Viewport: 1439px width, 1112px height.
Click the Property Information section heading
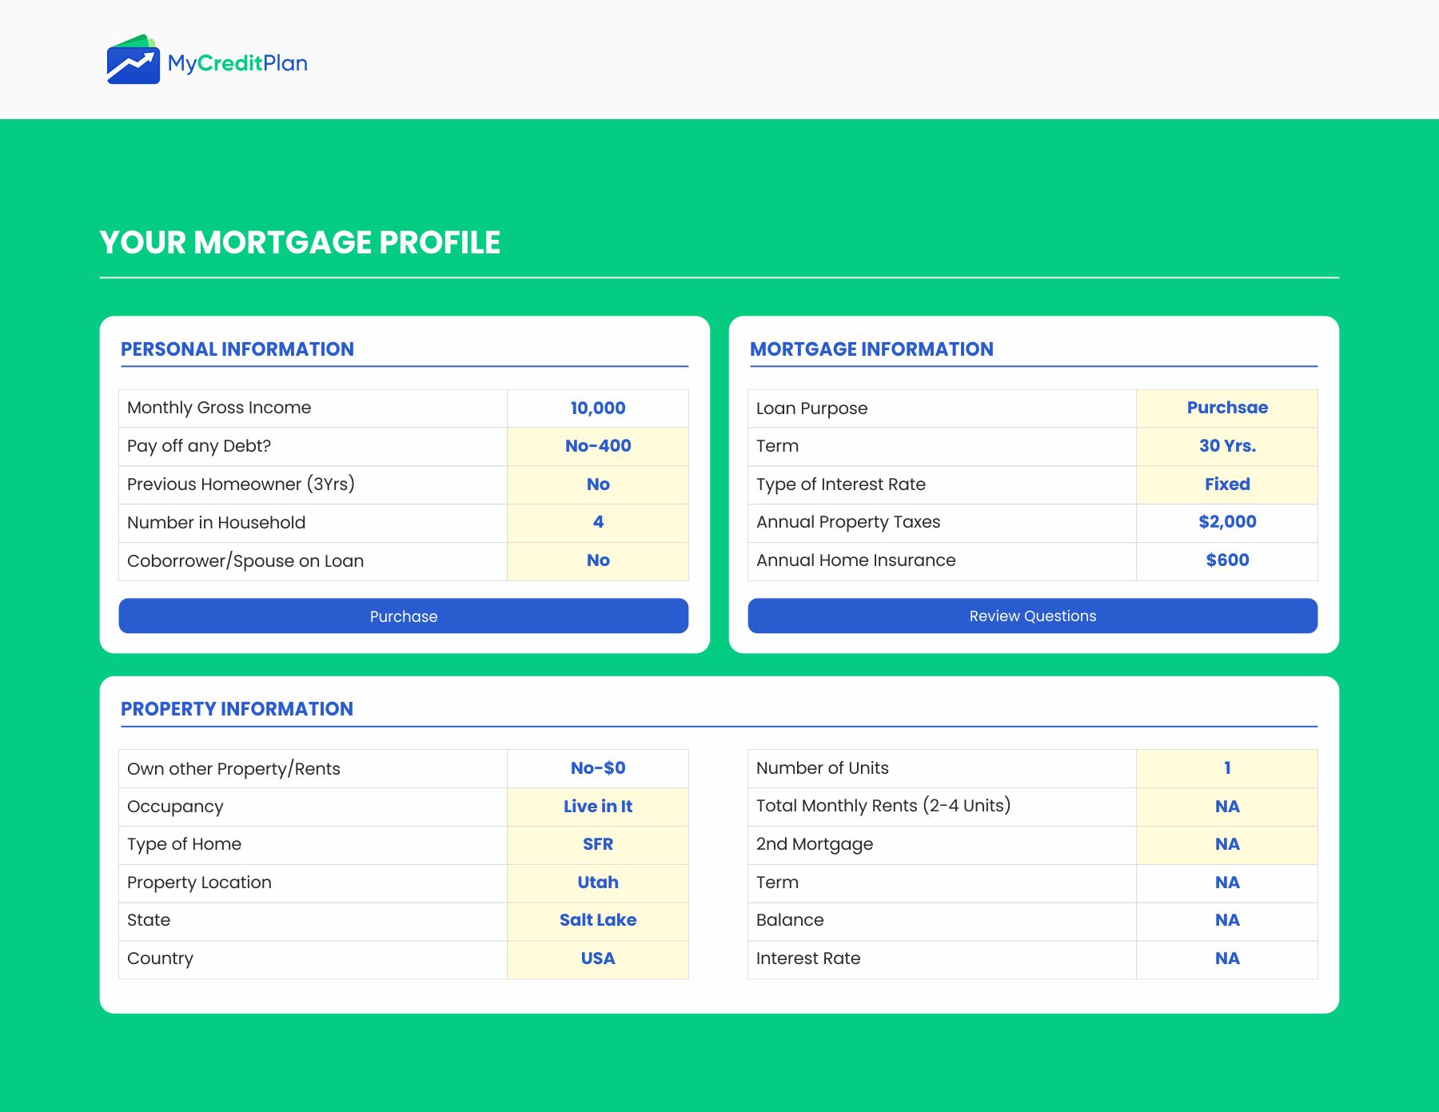point(237,709)
